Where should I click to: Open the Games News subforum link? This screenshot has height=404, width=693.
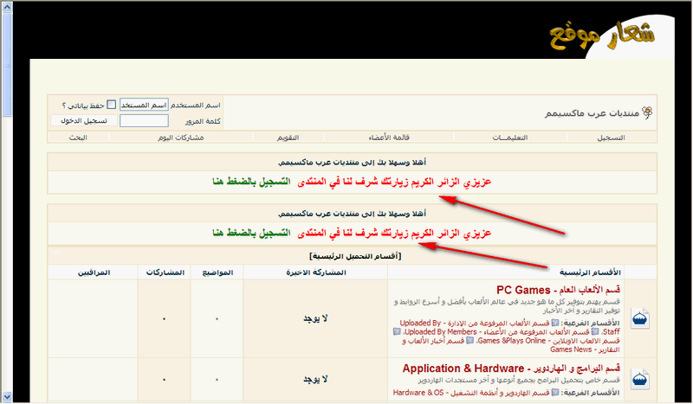click(x=511, y=345)
